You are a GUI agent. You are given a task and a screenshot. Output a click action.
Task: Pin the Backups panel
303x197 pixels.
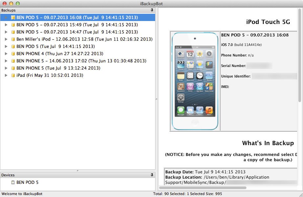(152, 10)
